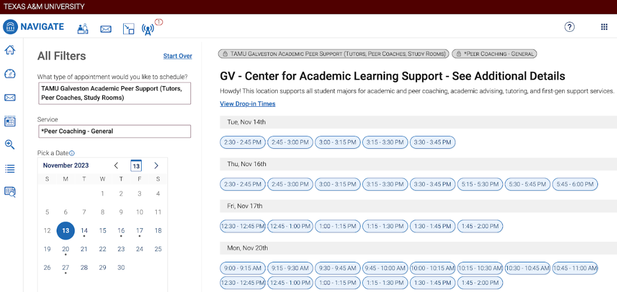Open the magnifier advanced search sidebar icon

pos(10,145)
